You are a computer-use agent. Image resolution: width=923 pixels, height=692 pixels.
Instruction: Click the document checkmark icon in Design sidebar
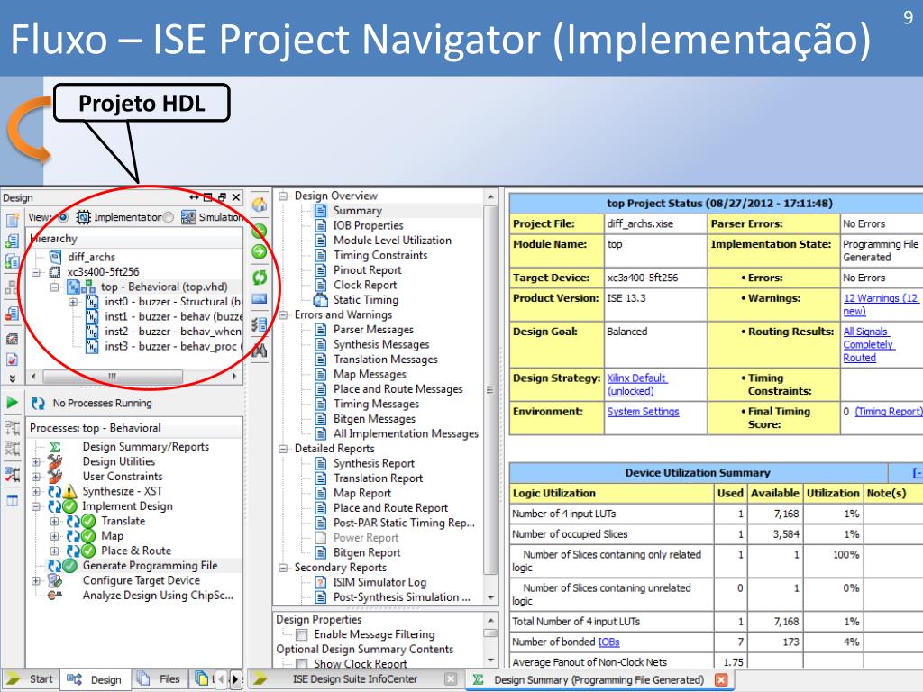pos(13,360)
